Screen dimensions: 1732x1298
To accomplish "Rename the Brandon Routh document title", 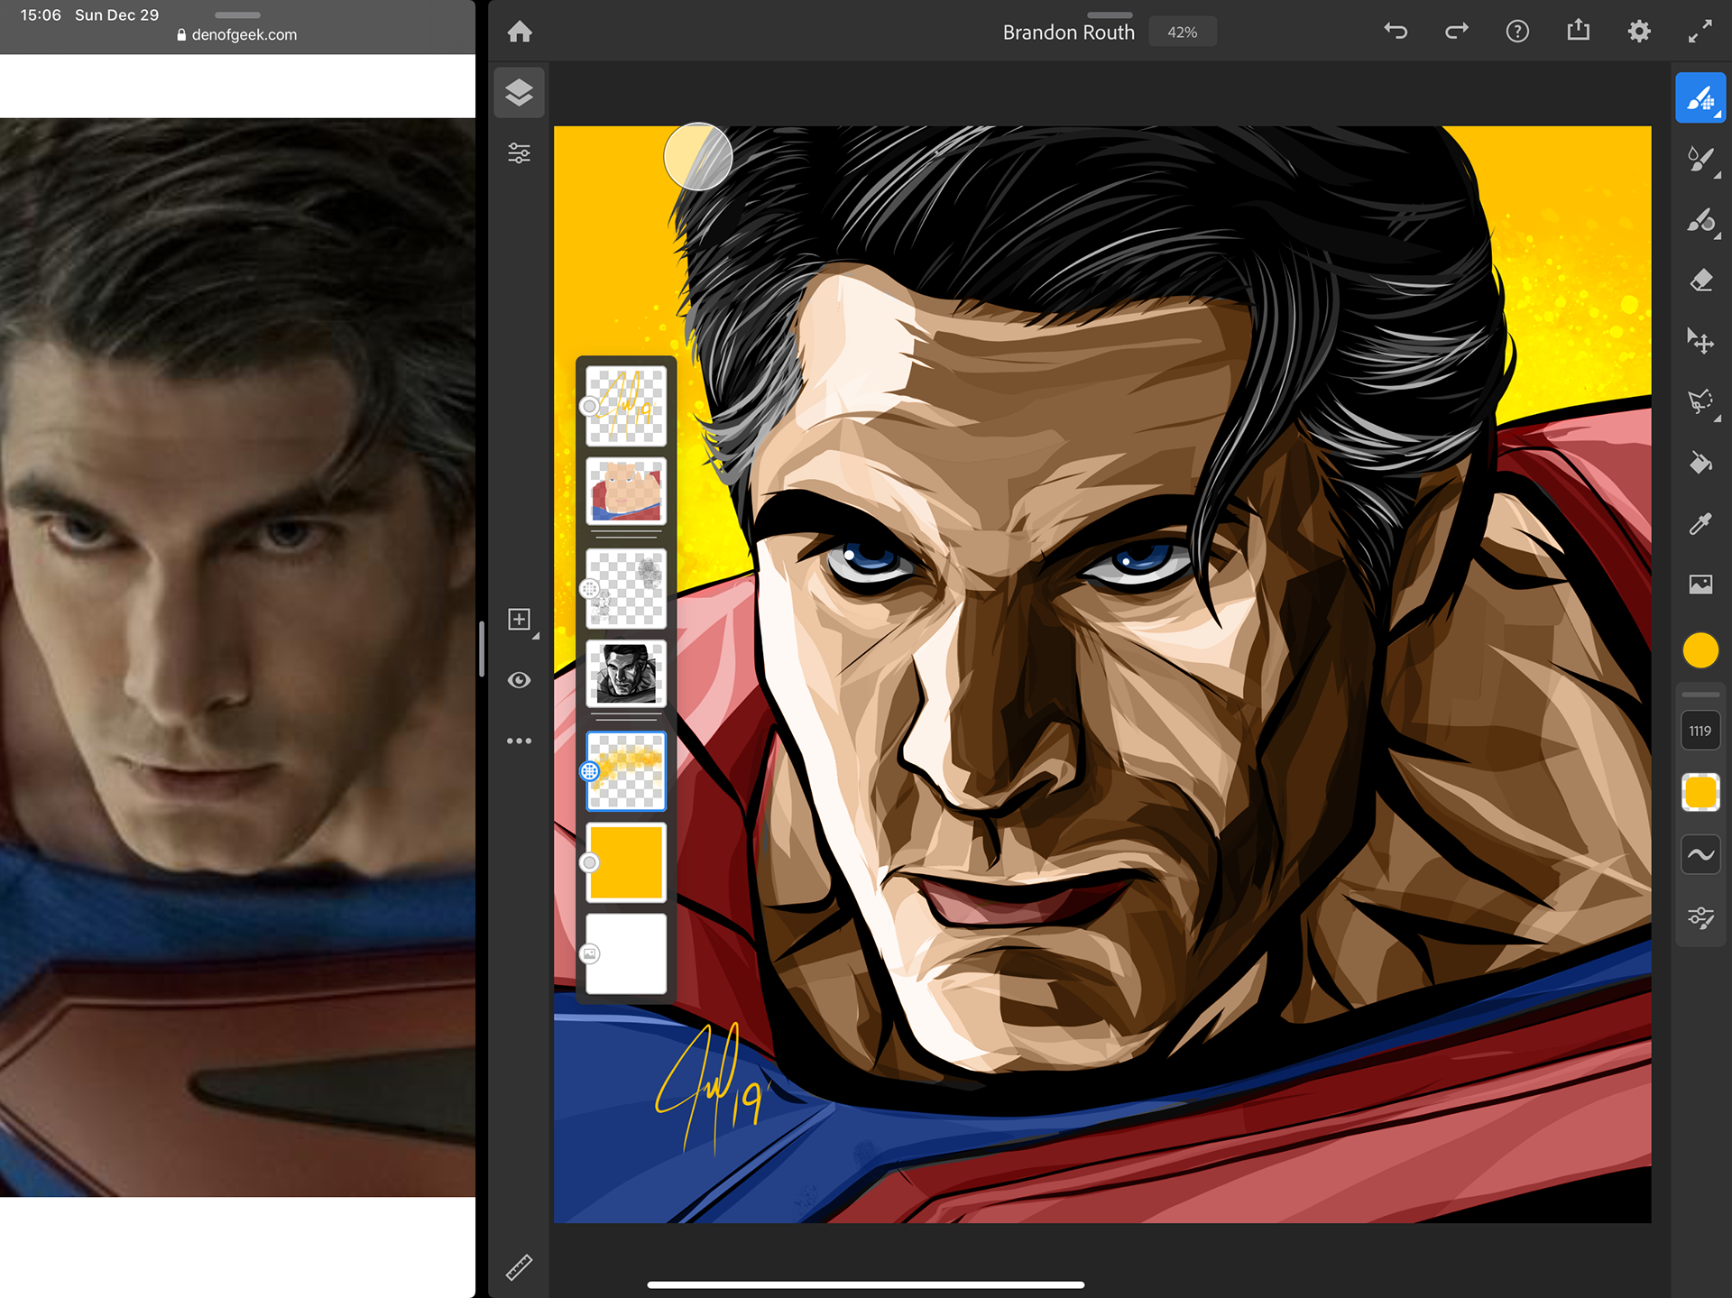I will 1068,32.
